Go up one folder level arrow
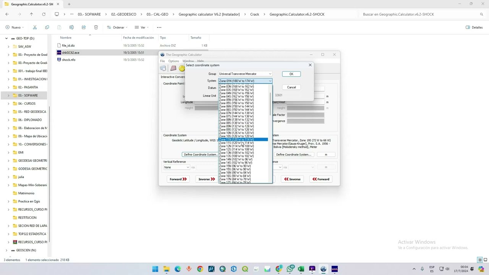This screenshot has width=489, height=275. click(32, 14)
